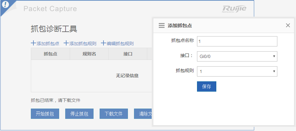296x131 pixels.
Task: Expand the 抓包规则 dropdown list
Action: click(x=237, y=71)
